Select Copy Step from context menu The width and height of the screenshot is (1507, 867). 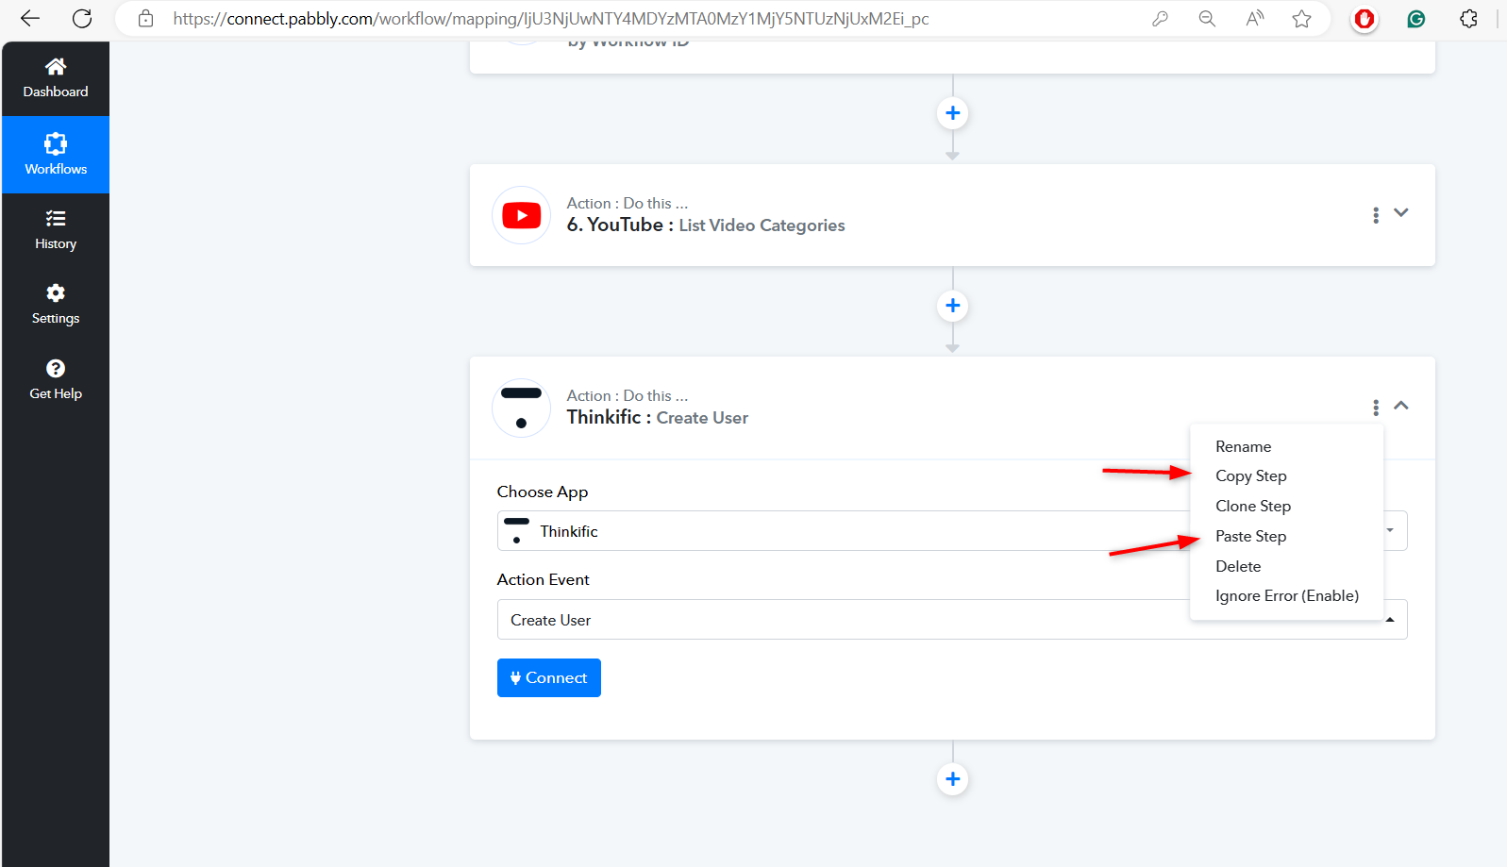point(1250,476)
